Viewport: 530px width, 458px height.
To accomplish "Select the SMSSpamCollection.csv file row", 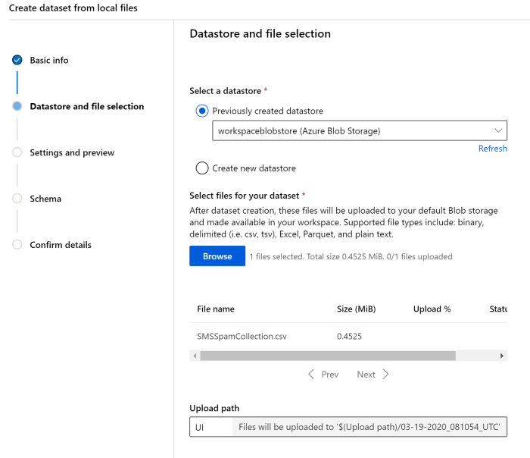I will pyautogui.click(x=242, y=336).
